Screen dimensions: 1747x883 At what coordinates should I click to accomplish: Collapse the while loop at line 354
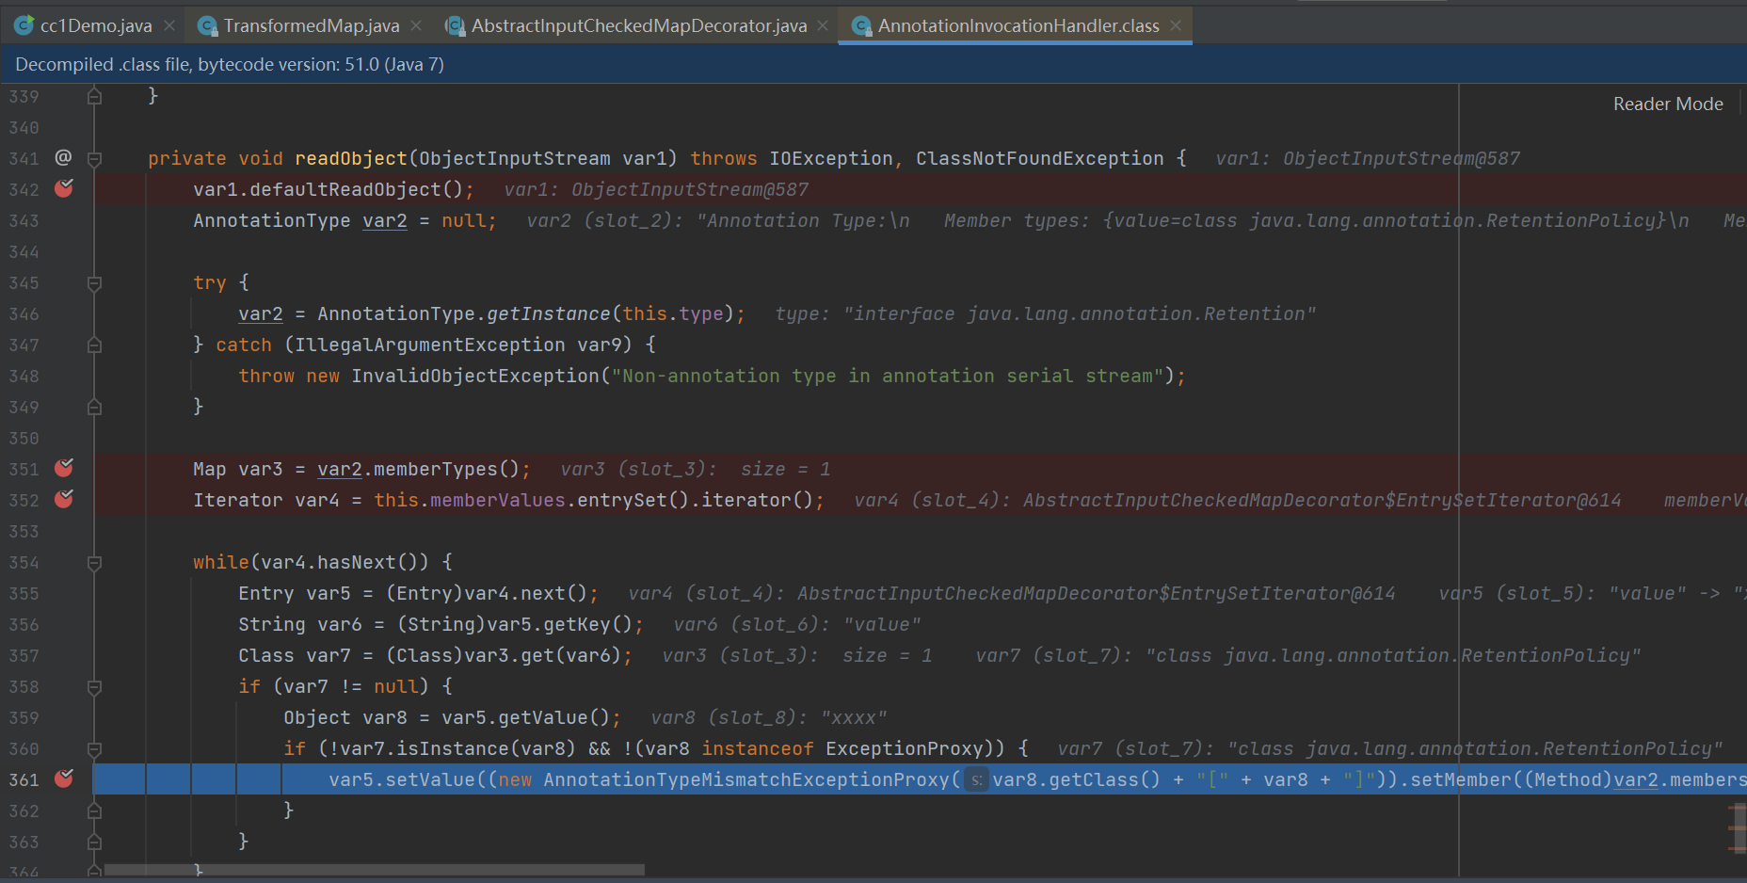pos(94,563)
